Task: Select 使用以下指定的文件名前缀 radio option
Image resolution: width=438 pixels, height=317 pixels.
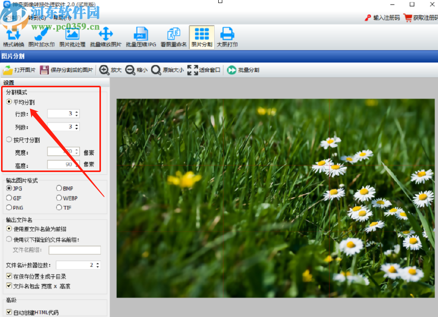Action: click(x=9, y=239)
